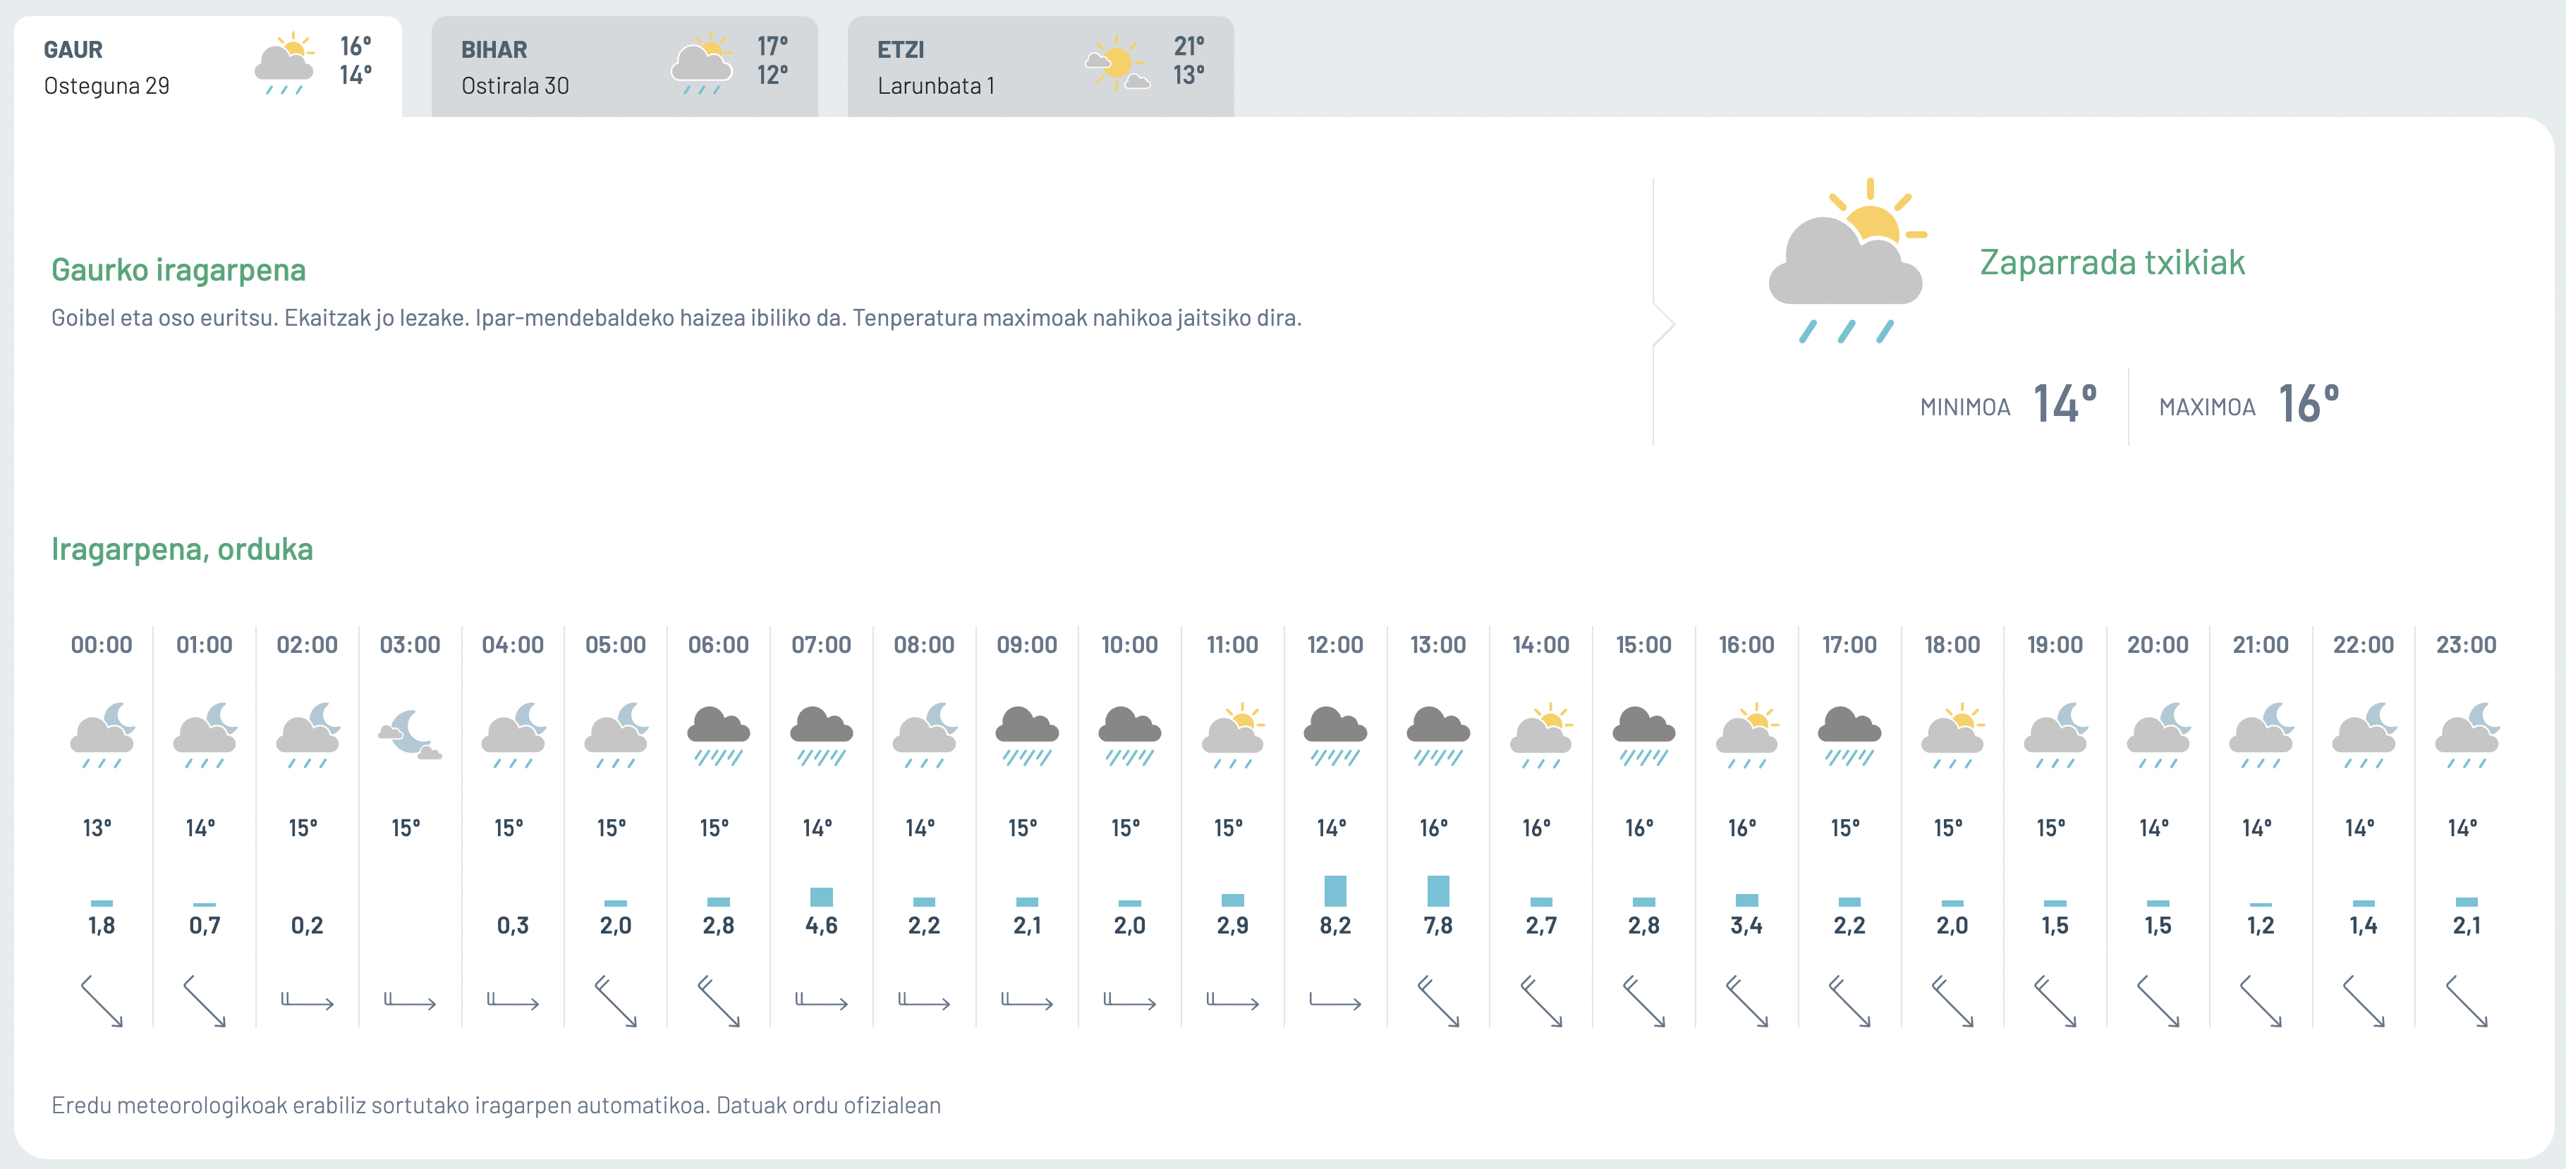The height and width of the screenshot is (1169, 2566).
Task: Click the 13:00 heavy rain icon
Action: coord(1438,736)
